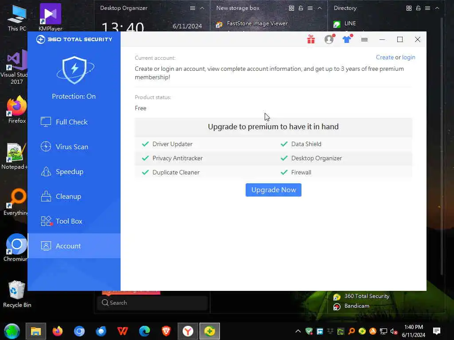Click the Free product status text
This screenshot has height=340, width=454.
point(141,108)
